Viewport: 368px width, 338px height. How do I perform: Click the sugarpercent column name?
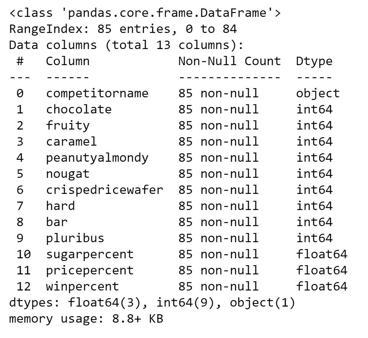90,254
